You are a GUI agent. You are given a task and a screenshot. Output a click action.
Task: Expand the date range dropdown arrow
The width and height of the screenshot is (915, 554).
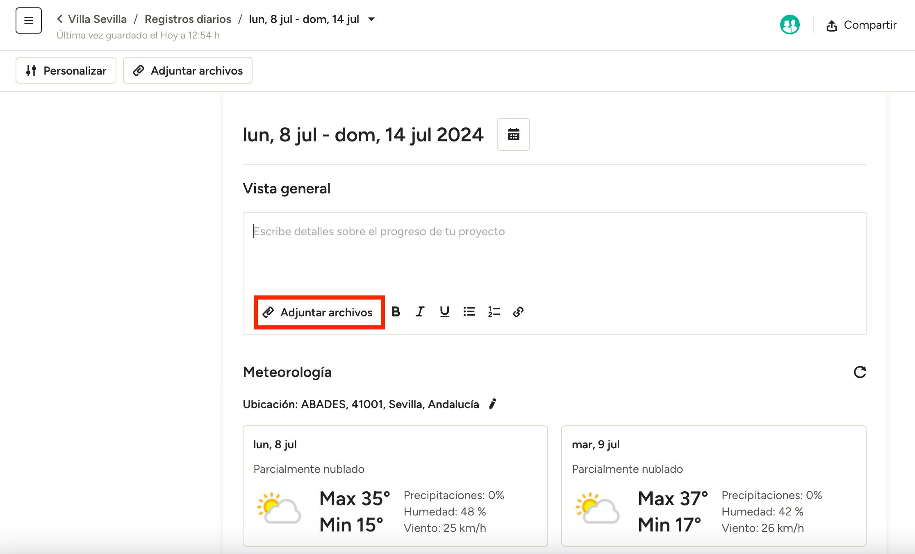coord(371,19)
